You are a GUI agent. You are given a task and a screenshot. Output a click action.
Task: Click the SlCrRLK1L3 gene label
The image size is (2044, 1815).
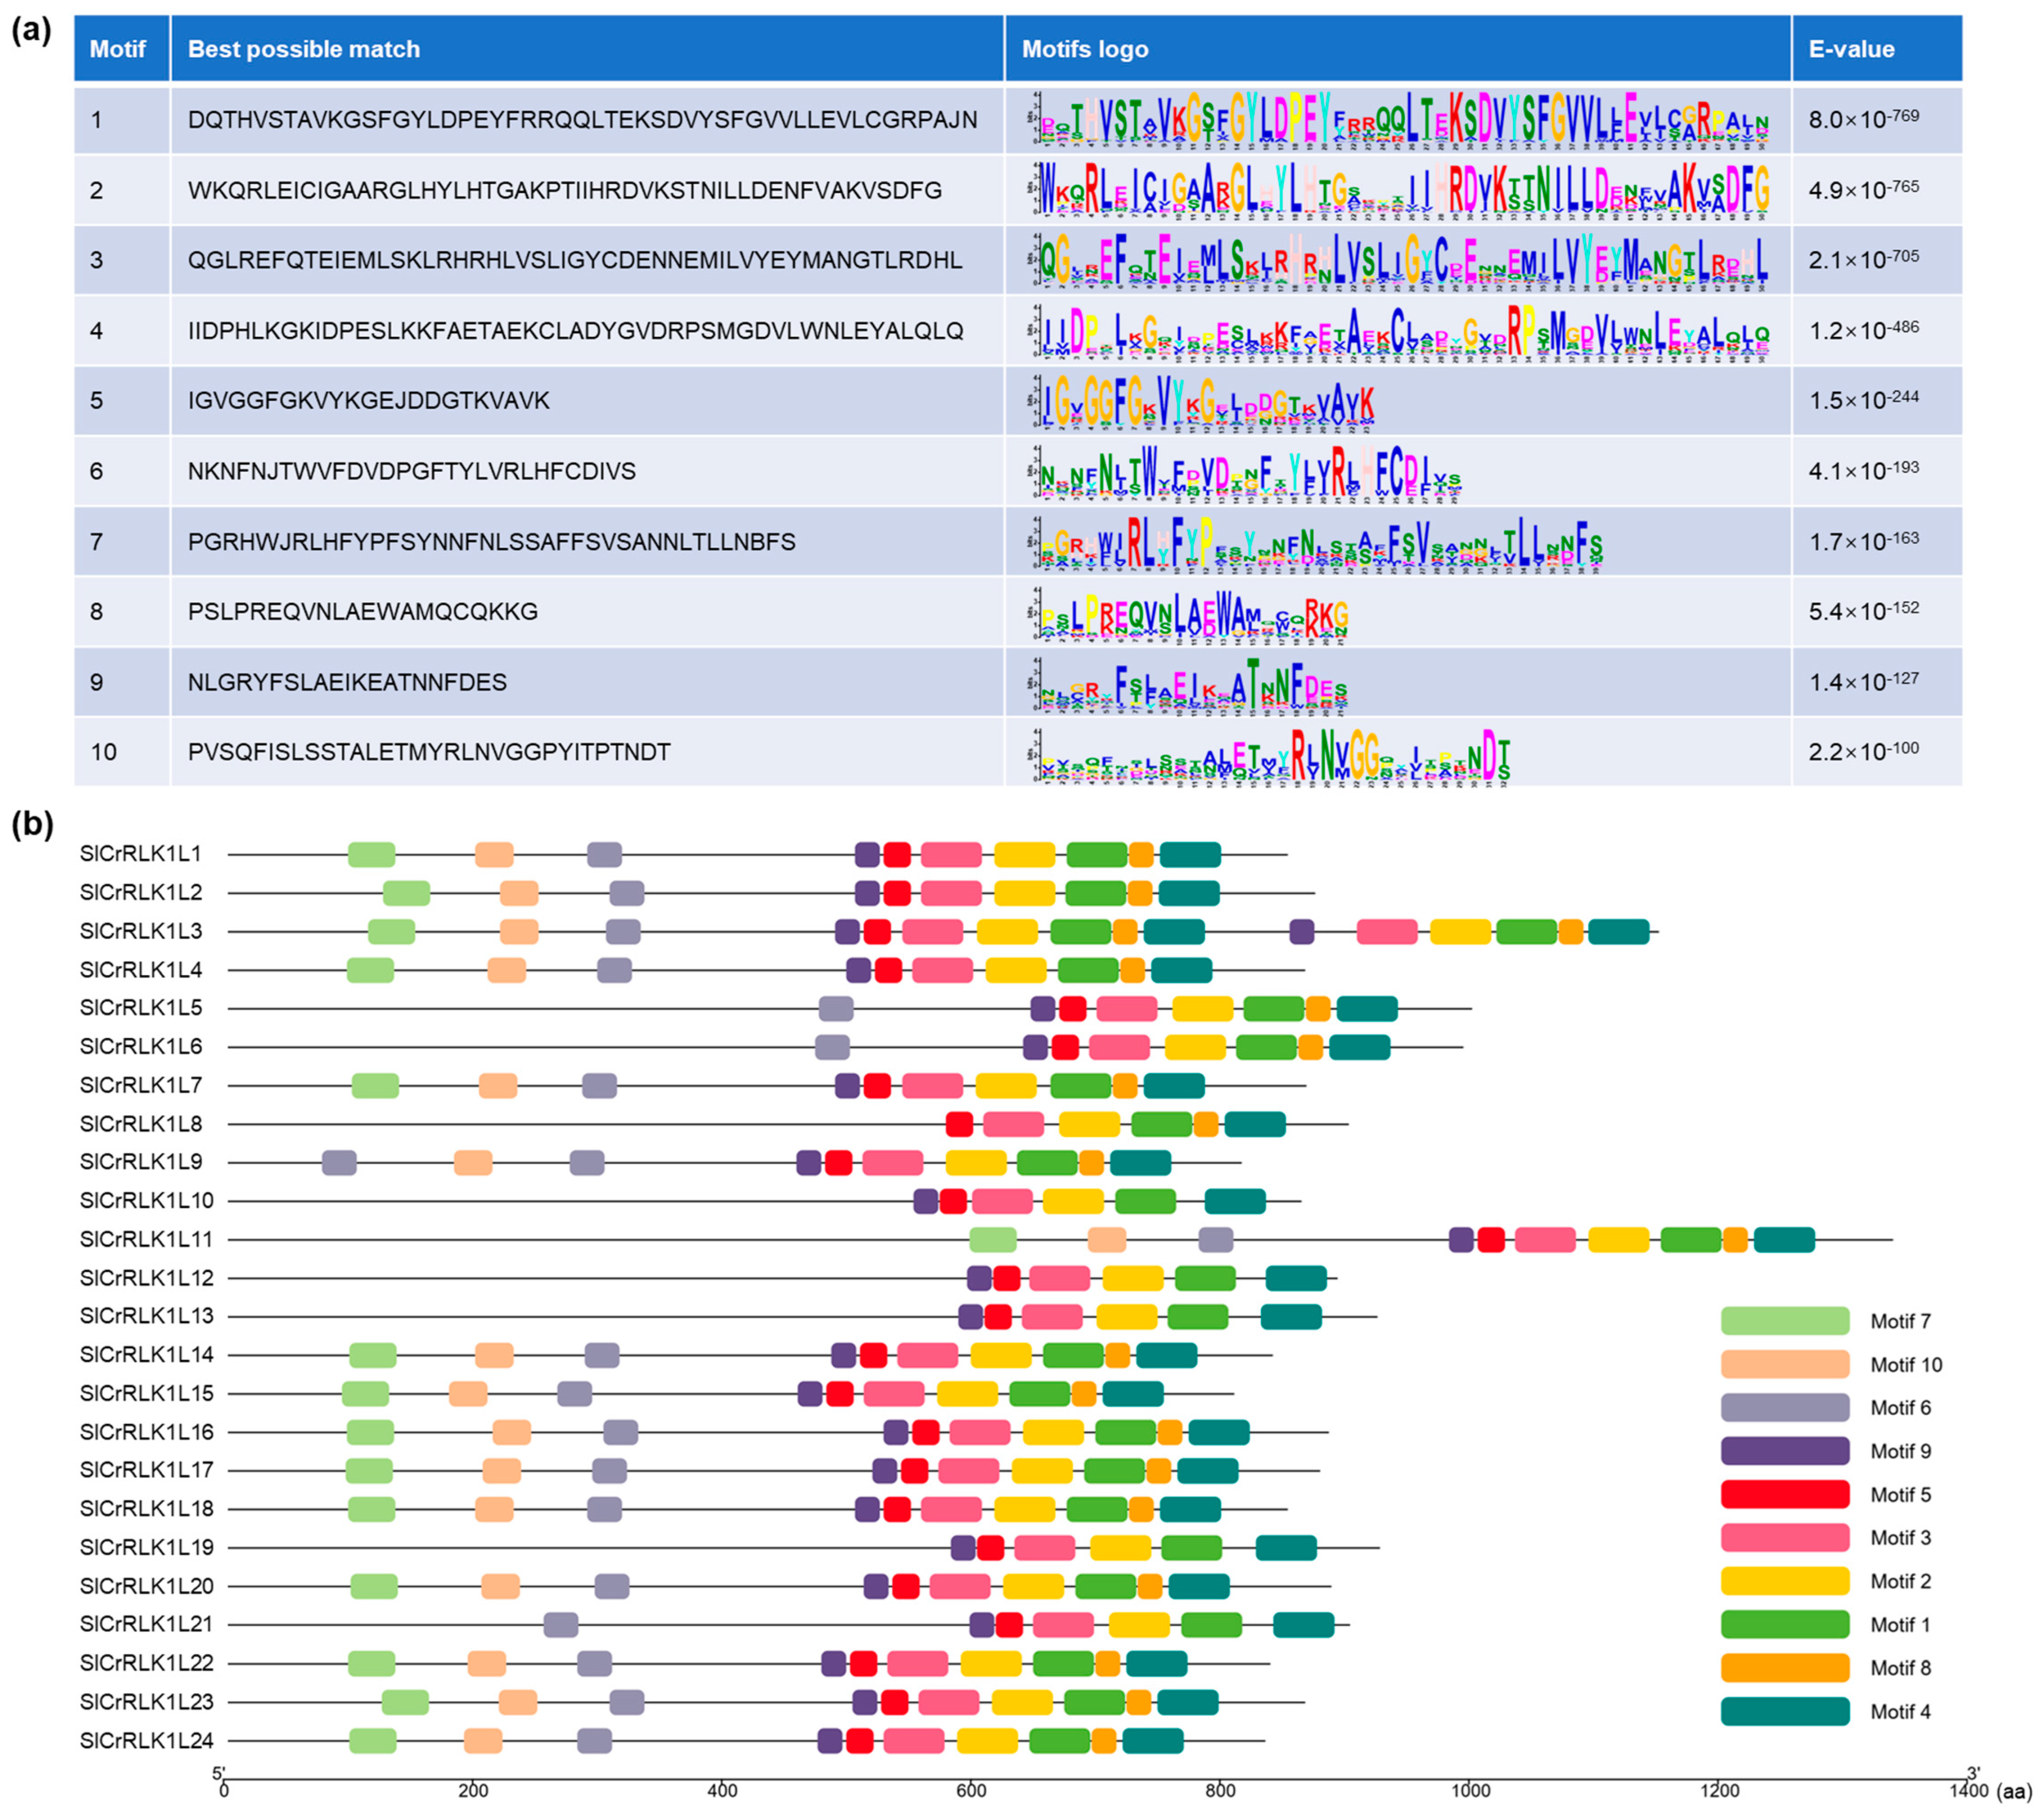[x=141, y=931]
